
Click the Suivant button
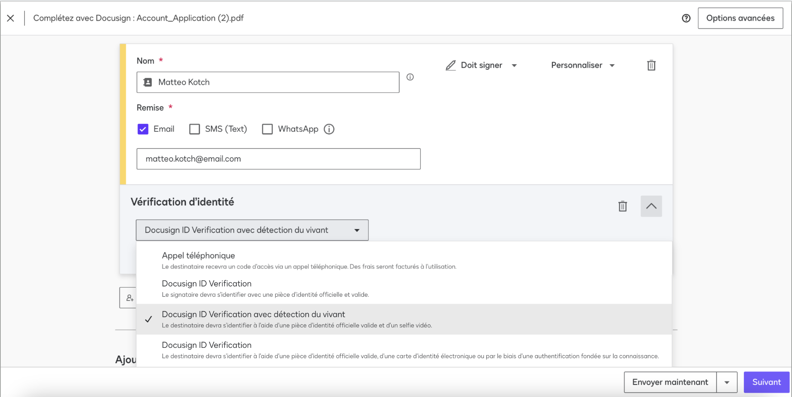tap(767, 382)
